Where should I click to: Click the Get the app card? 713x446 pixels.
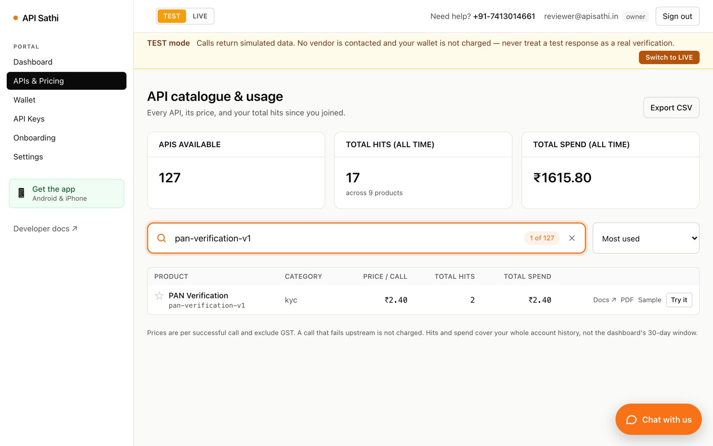[66, 194]
